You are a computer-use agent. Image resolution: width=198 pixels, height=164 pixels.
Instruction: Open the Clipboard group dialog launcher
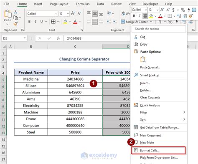tap(23, 30)
